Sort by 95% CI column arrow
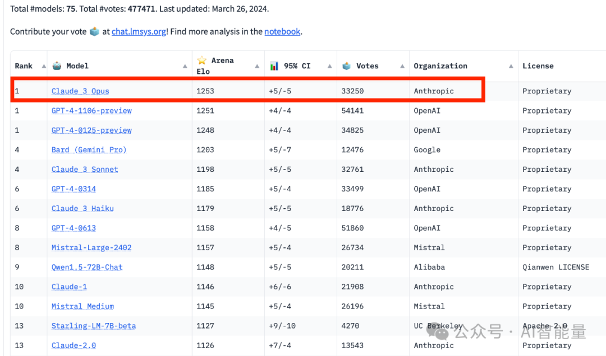The height and width of the screenshot is (356, 606). point(330,66)
